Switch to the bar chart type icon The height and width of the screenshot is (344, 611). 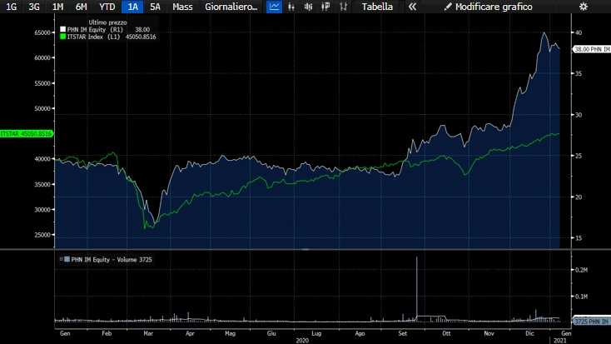point(291,7)
